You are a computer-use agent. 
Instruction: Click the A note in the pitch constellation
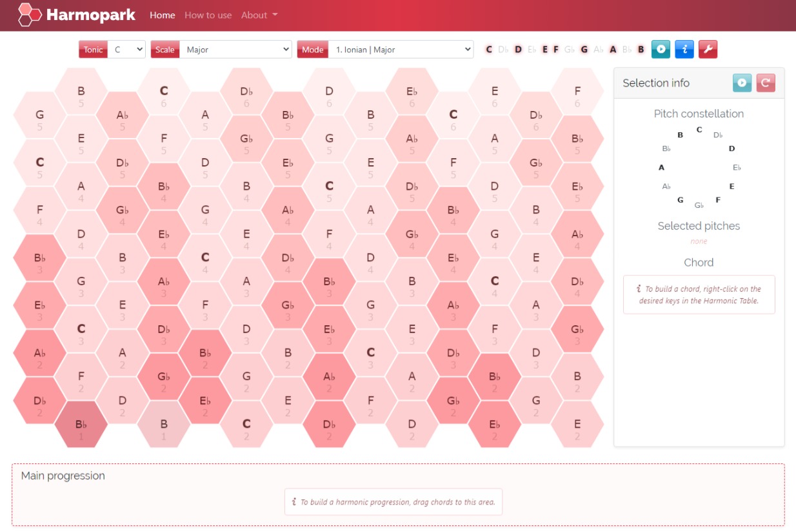point(661,168)
